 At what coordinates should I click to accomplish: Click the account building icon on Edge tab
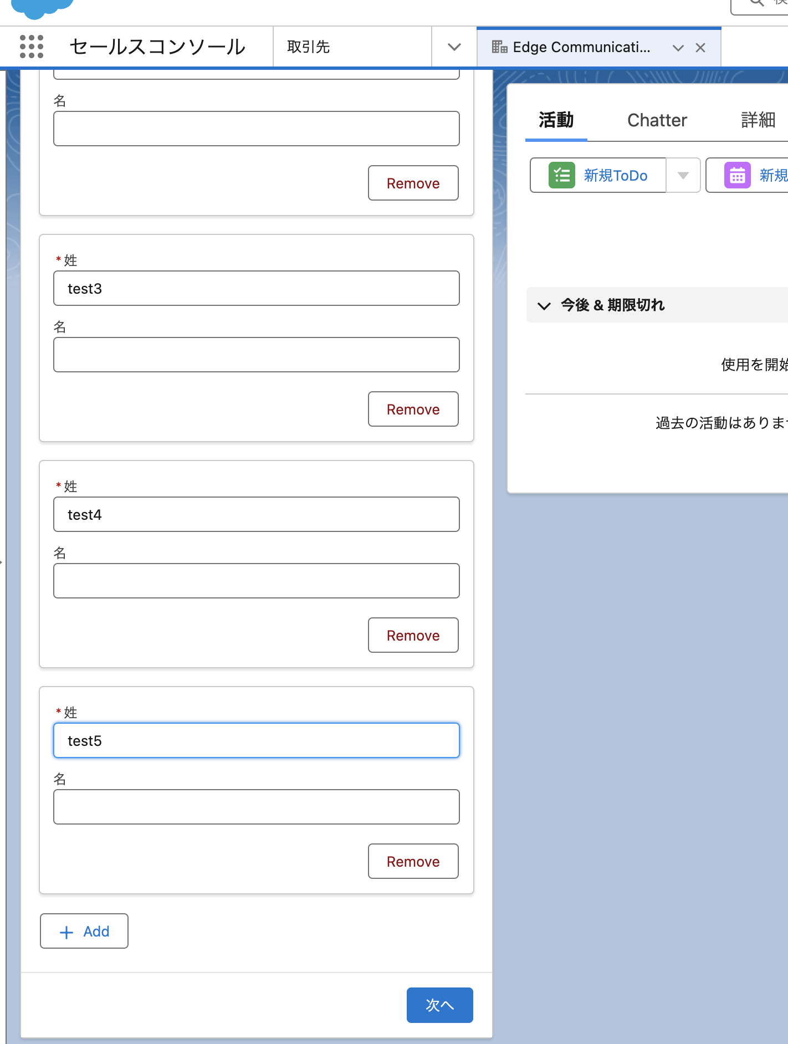(x=499, y=47)
